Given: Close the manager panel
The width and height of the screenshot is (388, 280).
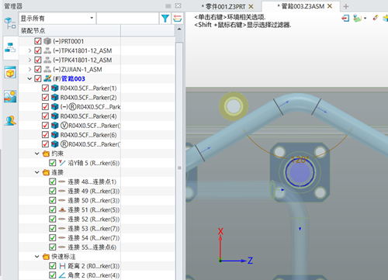Looking at the screenshot, I should click(x=178, y=5).
